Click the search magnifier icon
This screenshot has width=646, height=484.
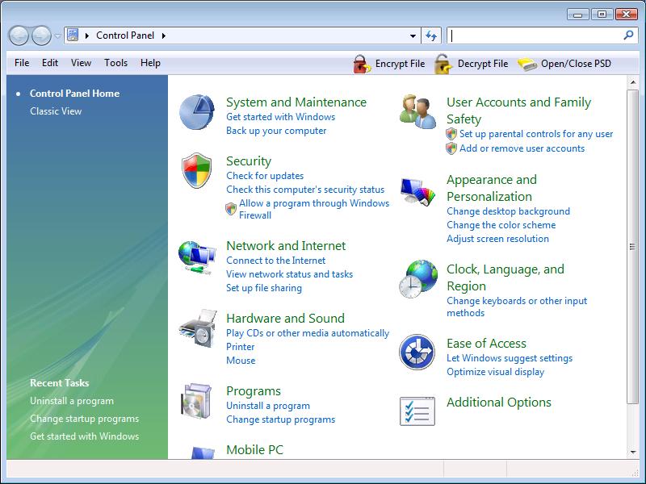tap(628, 35)
